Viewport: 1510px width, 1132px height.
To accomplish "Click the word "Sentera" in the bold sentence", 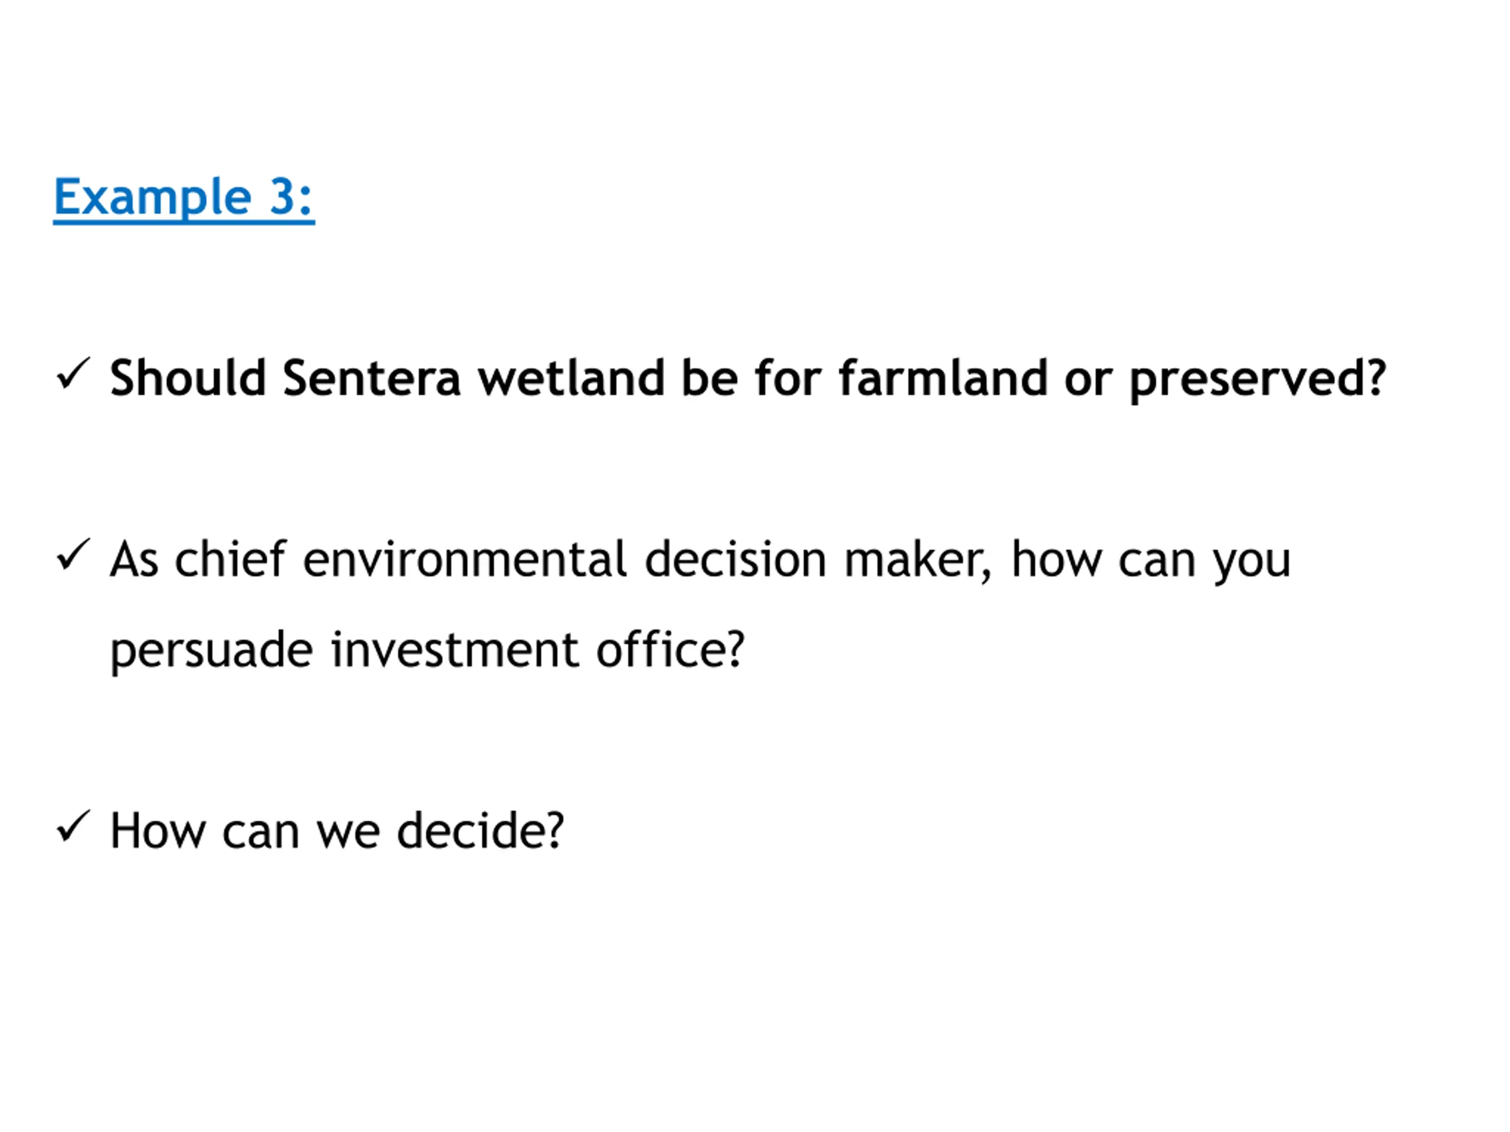I will (x=372, y=378).
